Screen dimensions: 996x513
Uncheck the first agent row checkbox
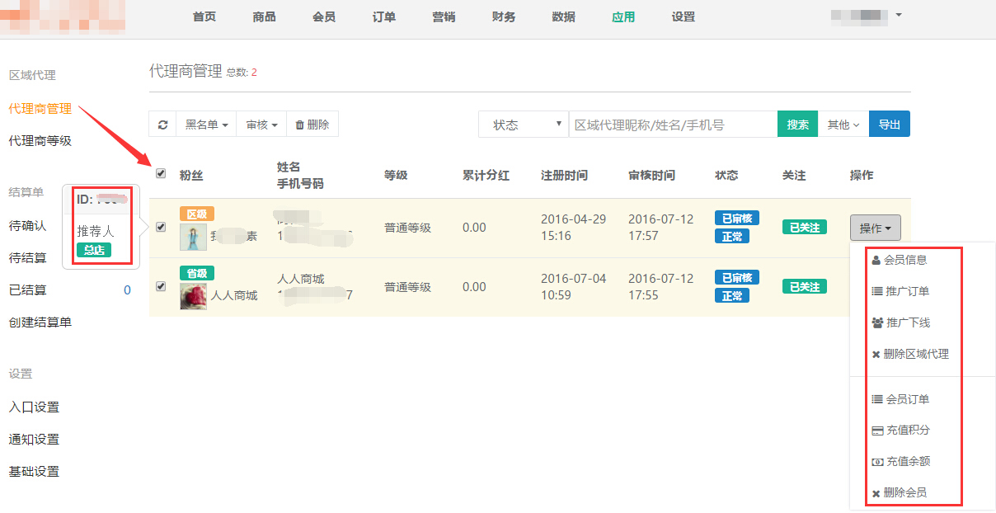(161, 228)
